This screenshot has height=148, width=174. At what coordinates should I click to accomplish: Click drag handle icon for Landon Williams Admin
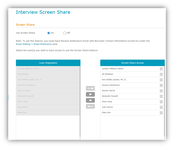click(161, 69)
